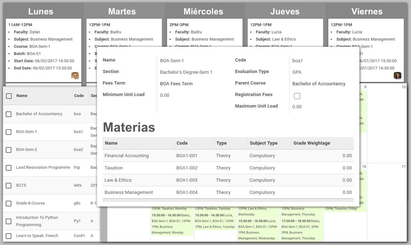This screenshot has height=245, width=411.
Task: Toggle the Registration Fees checkbox
Action: [x=297, y=96]
